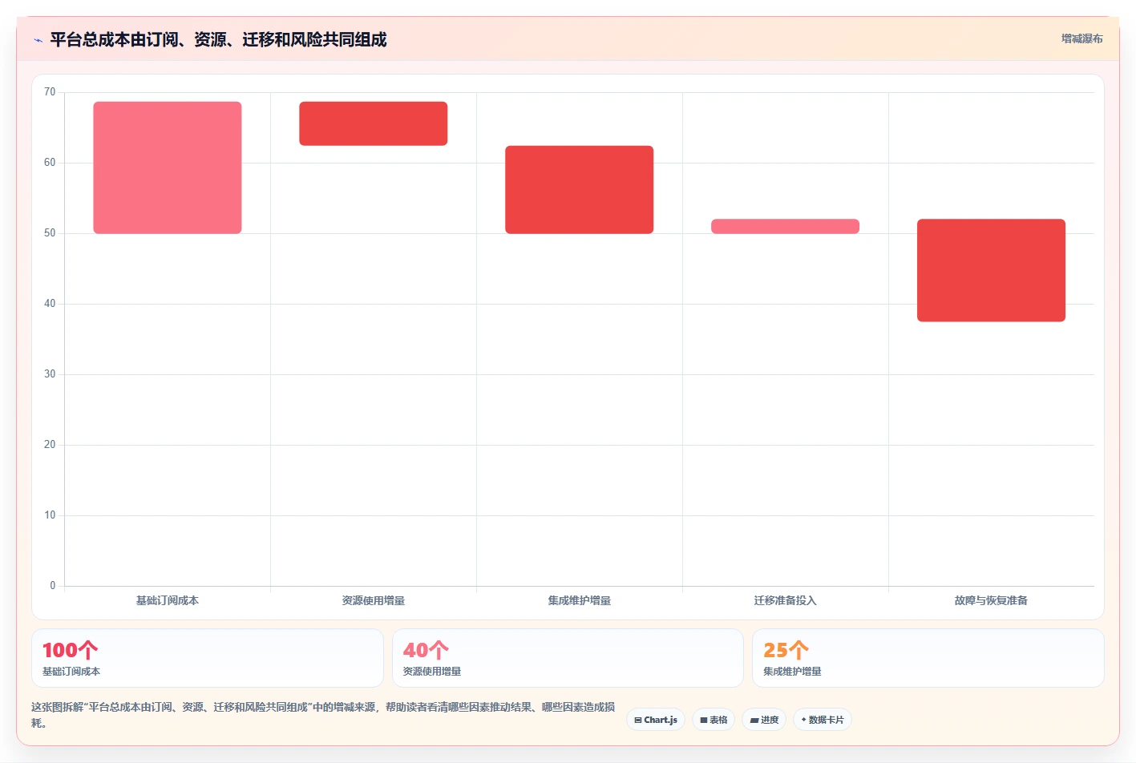Click the y-axis value 60
The height and width of the screenshot is (763, 1136).
click(x=50, y=163)
